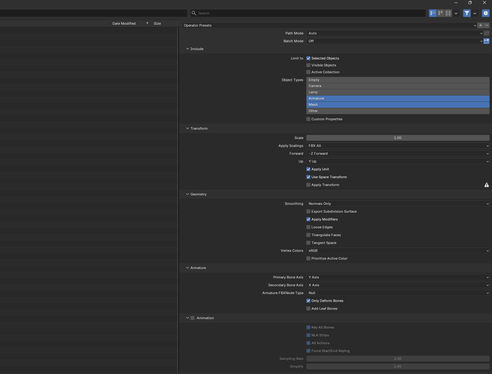Toggle the file filter funnel icon
This screenshot has width=492, height=374.
click(x=467, y=13)
